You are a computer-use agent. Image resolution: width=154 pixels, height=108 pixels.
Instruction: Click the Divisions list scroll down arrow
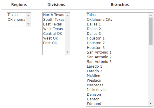67,52
